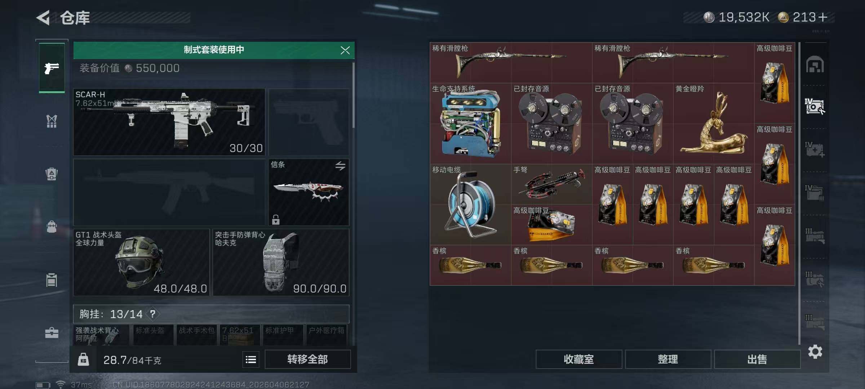Select the 生命支持系统 item in stash
This screenshot has height=389, width=865.
pos(470,123)
